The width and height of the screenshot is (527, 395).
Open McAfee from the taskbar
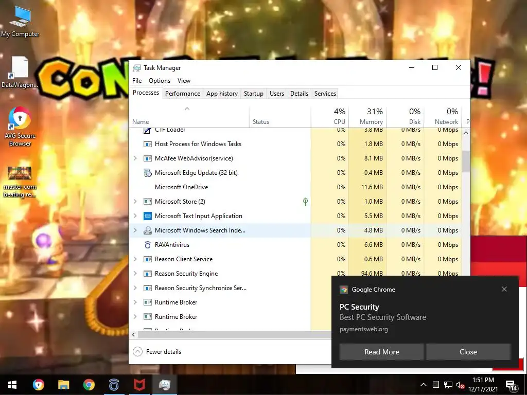(x=139, y=385)
